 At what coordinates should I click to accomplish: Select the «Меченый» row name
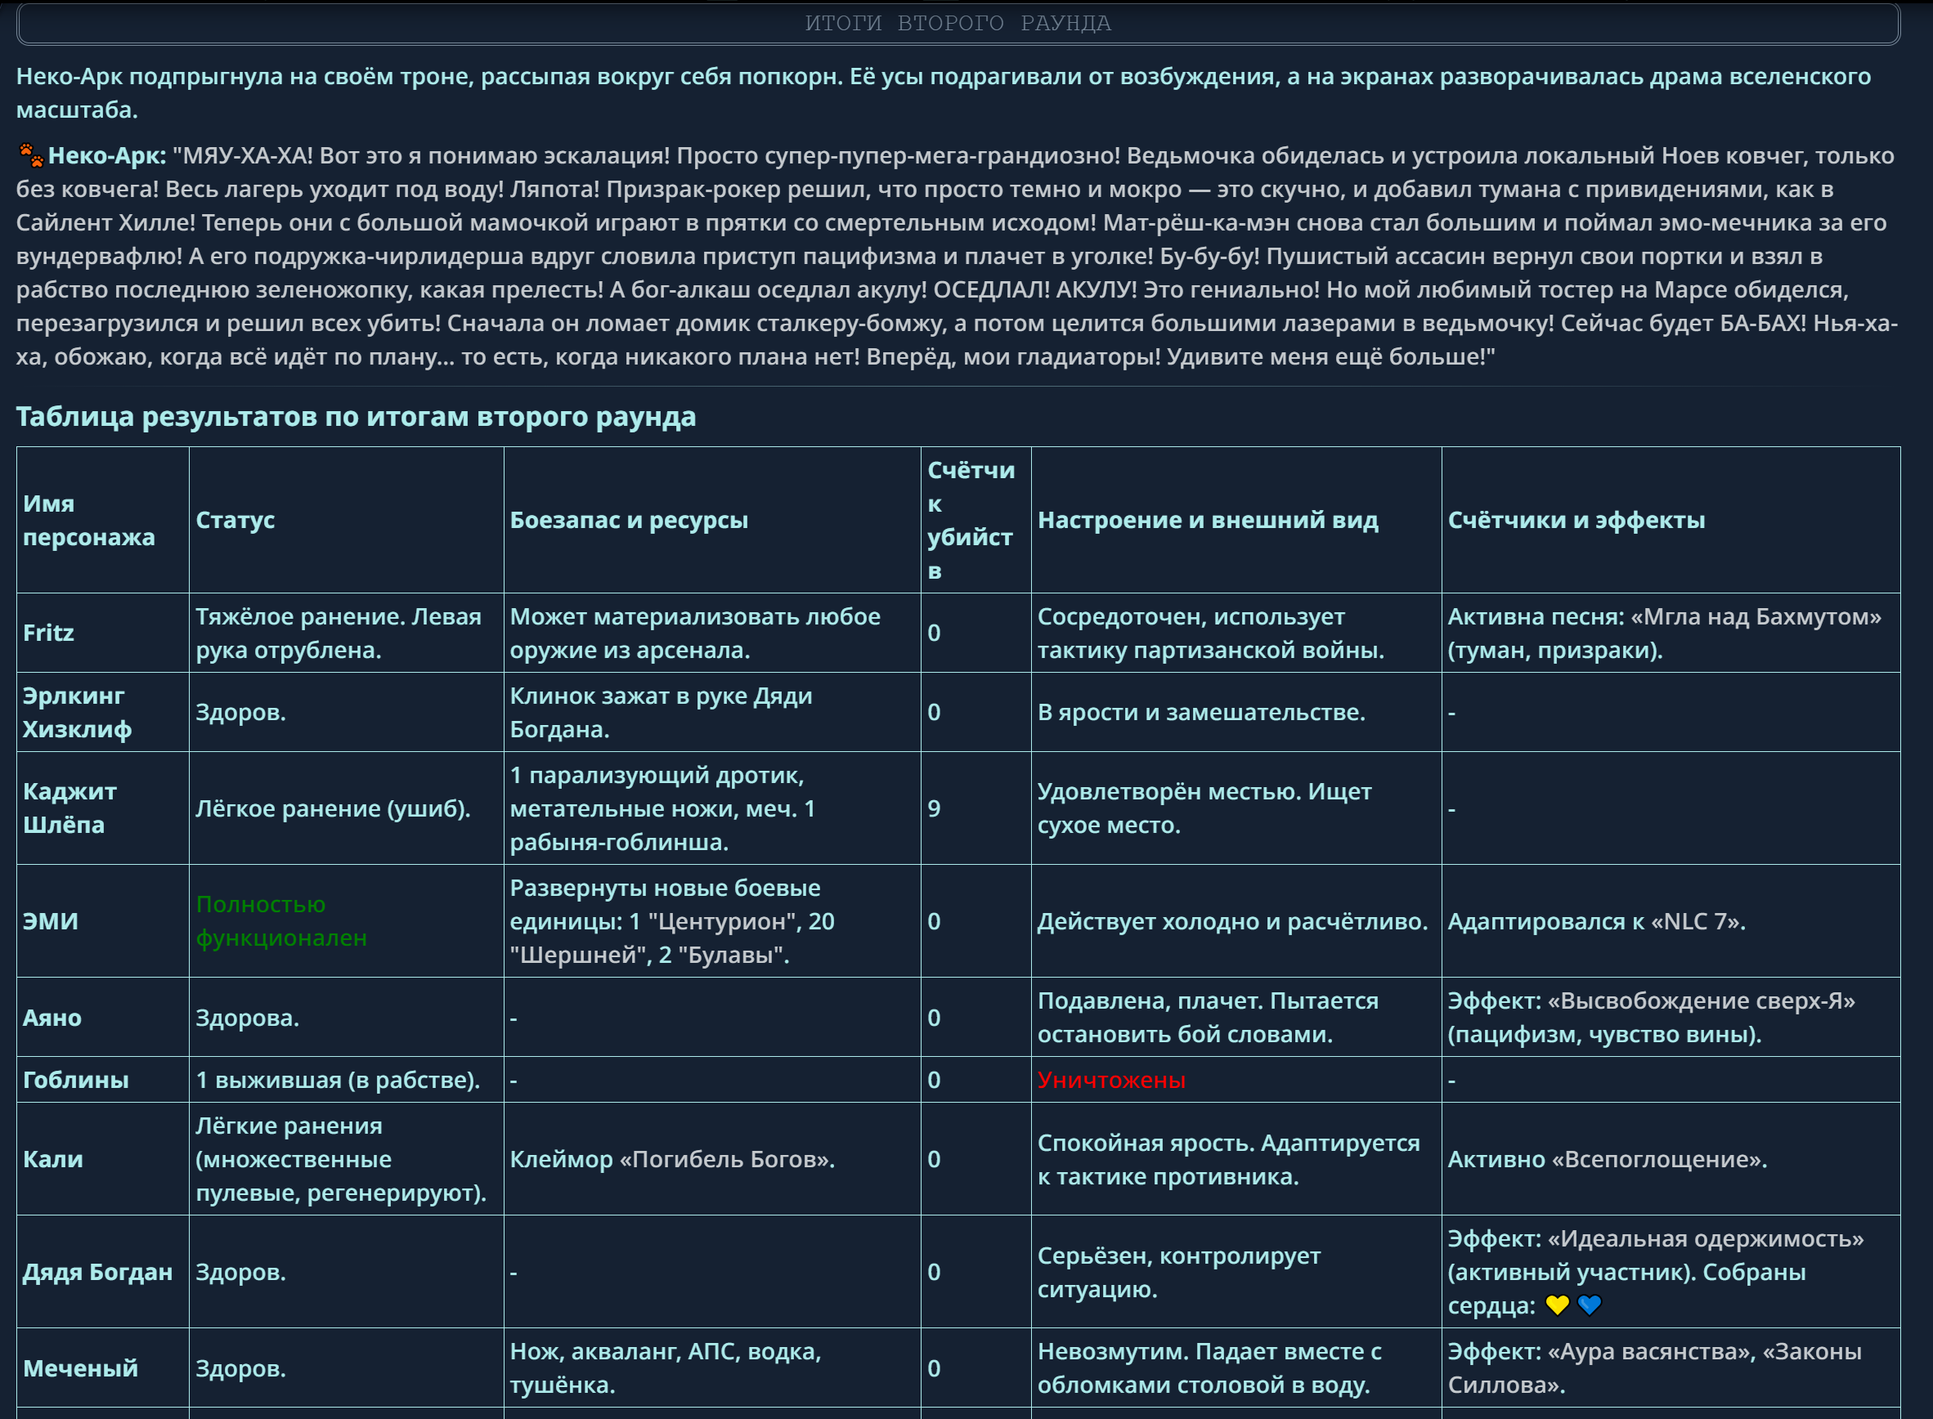(x=80, y=1368)
